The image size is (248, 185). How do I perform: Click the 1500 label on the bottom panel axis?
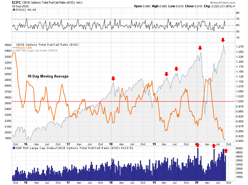(239, 177)
